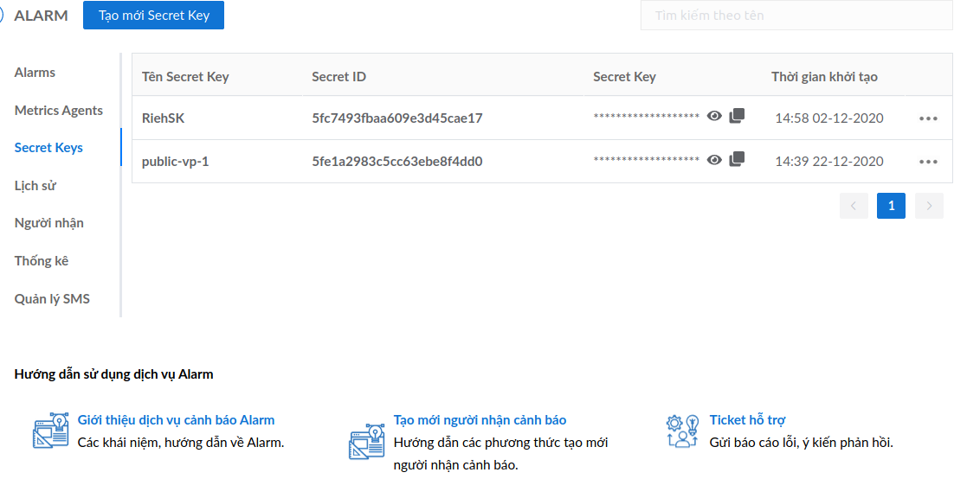Viewport: 967px width, 498px height.
Task: Open the more options menu for RiehSK
Action: coord(928,118)
